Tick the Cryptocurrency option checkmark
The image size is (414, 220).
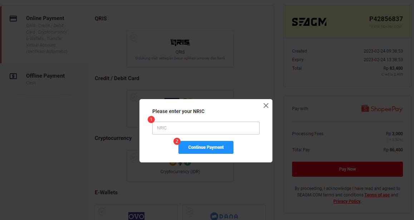coord(134,157)
